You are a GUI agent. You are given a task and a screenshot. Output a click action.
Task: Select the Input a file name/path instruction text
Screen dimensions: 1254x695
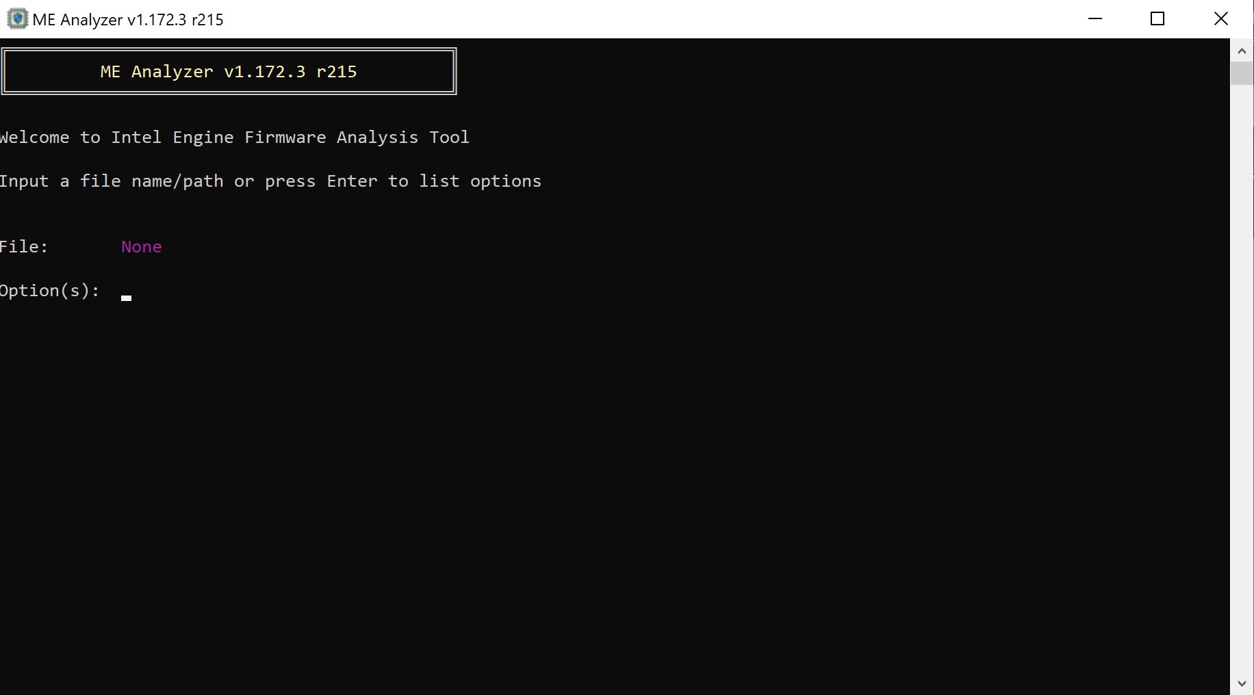[270, 181]
